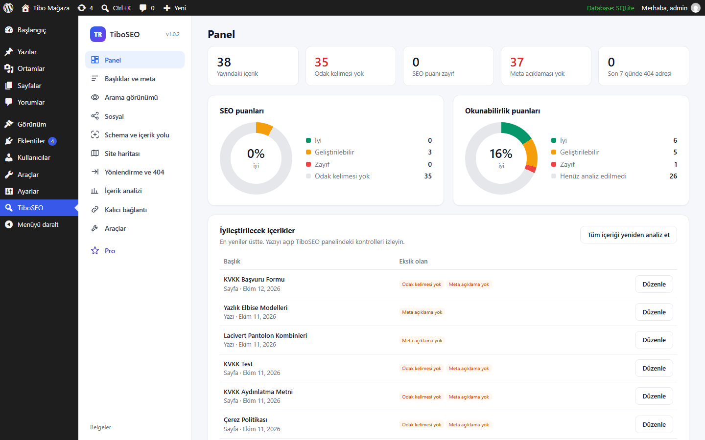The height and width of the screenshot is (440, 705).
Task: Click the WordPress logo icon
Action: (x=8, y=8)
